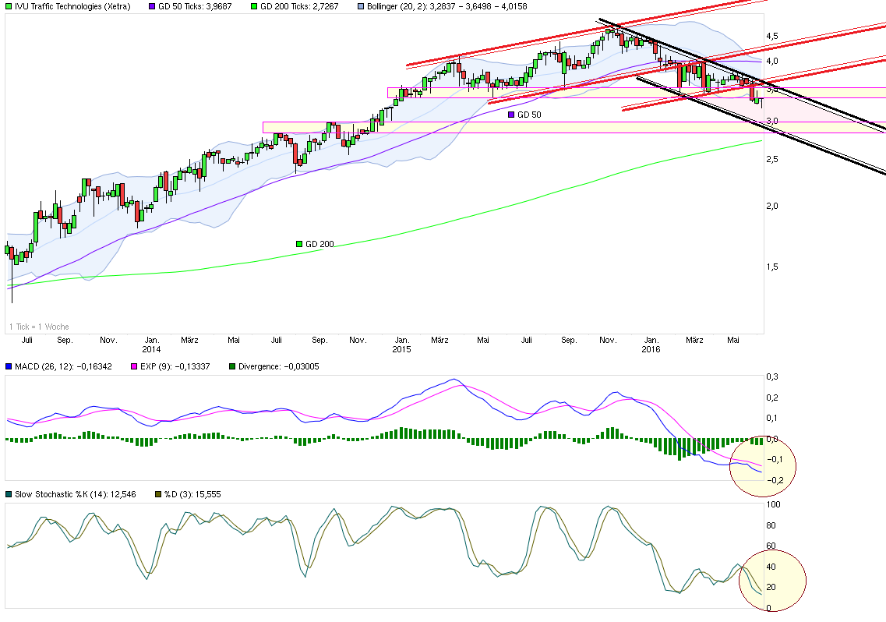Click the 2014 axis label
Screen dimensions: 886x622
pyautogui.click(x=152, y=349)
